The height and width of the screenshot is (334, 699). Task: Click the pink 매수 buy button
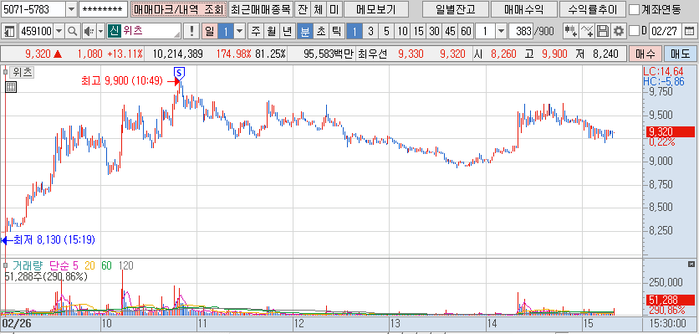(x=645, y=54)
